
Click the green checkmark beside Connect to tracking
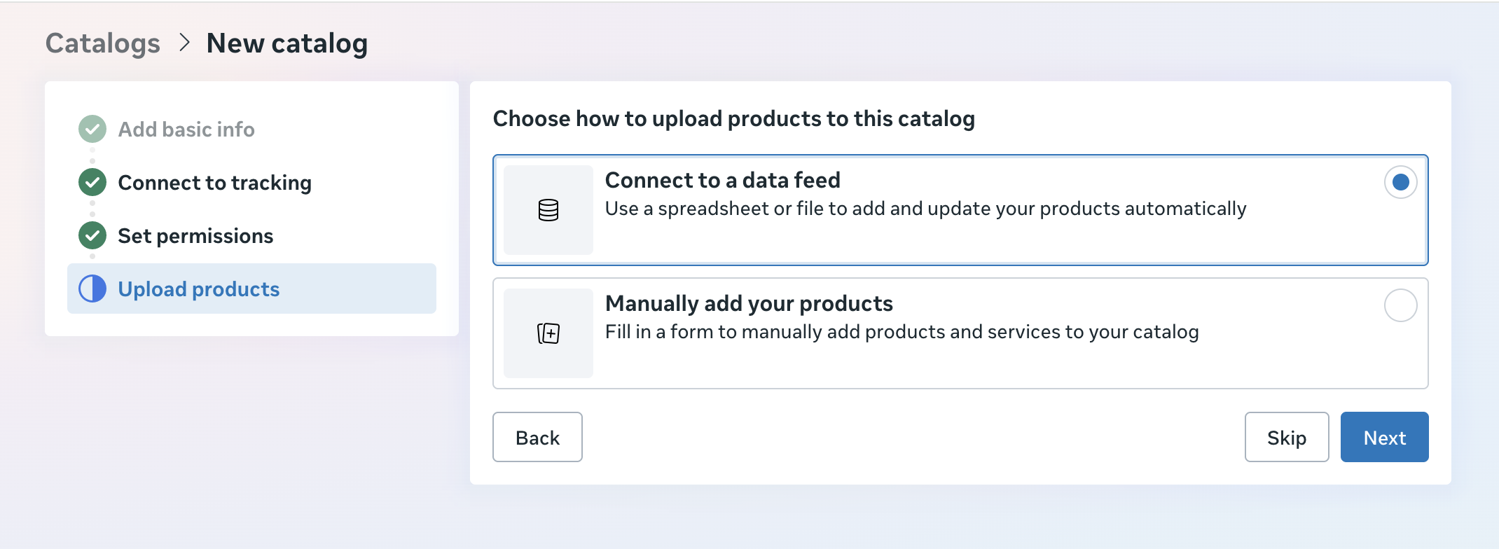pos(92,183)
